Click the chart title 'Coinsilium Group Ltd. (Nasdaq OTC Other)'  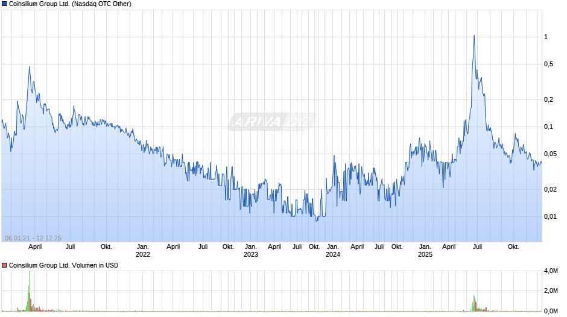(x=70, y=4)
